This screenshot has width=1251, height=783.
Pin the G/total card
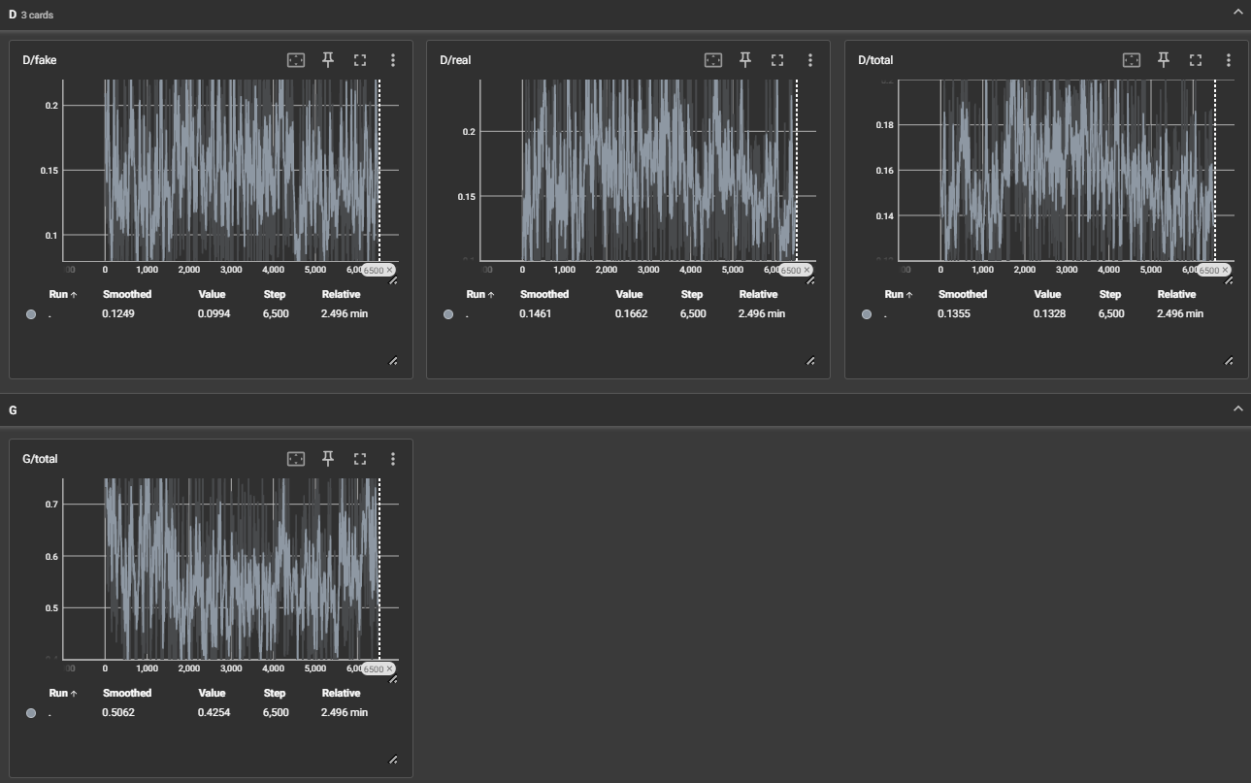328,459
